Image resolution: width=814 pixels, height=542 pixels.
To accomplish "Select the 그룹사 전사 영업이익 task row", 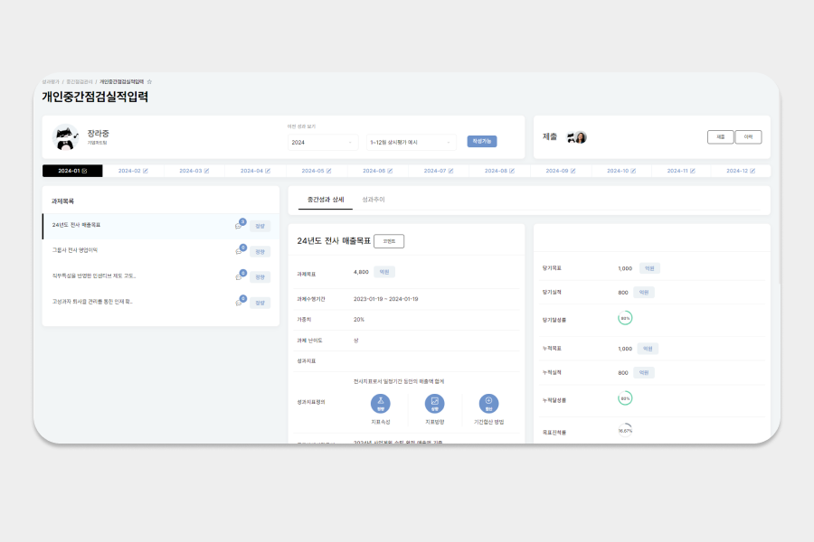I will [136, 250].
